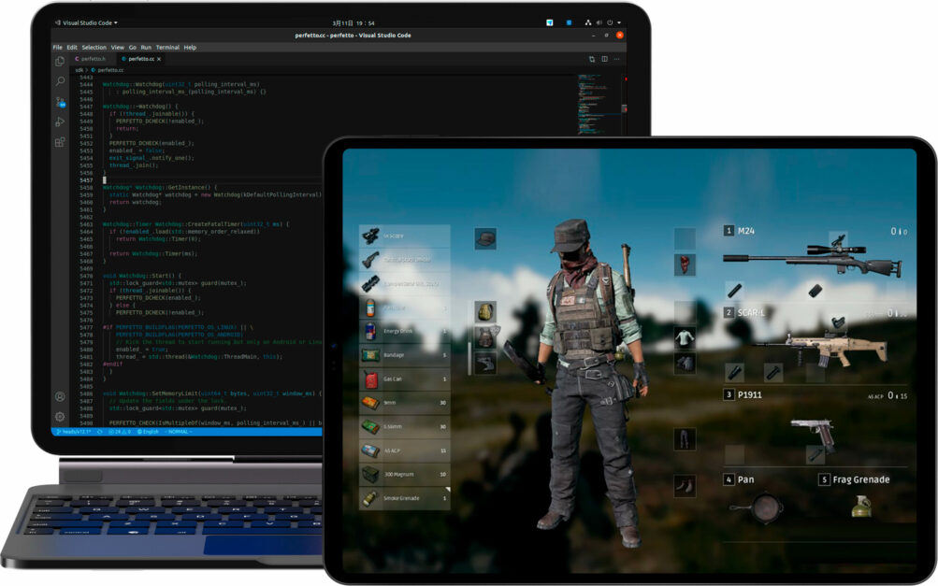Viewport: 938px width, 586px height.
Task: Open the Go menu in VS Code
Action: [x=132, y=48]
